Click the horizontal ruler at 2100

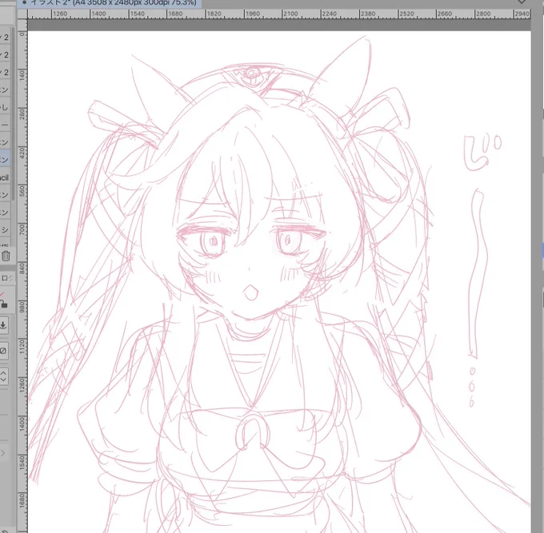coord(290,14)
